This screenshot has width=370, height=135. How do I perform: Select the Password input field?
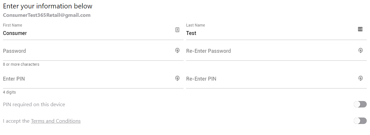(88, 51)
